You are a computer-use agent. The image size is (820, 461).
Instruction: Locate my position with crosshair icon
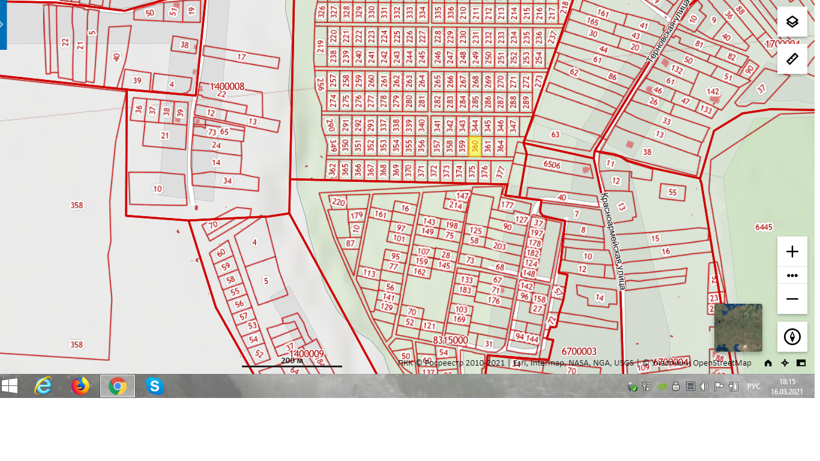[x=785, y=363]
